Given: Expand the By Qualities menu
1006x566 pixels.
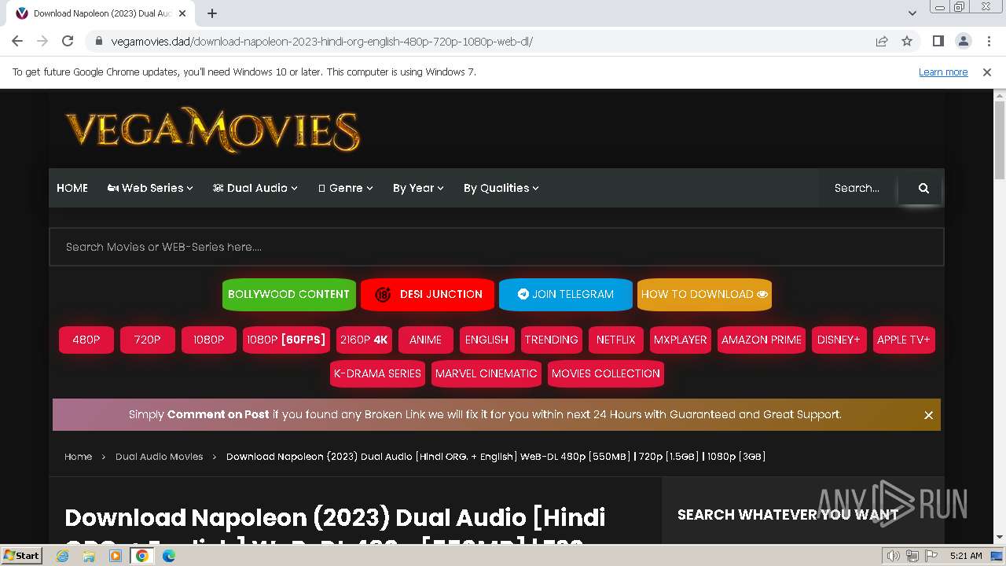Looking at the screenshot, I should (501, 188).
